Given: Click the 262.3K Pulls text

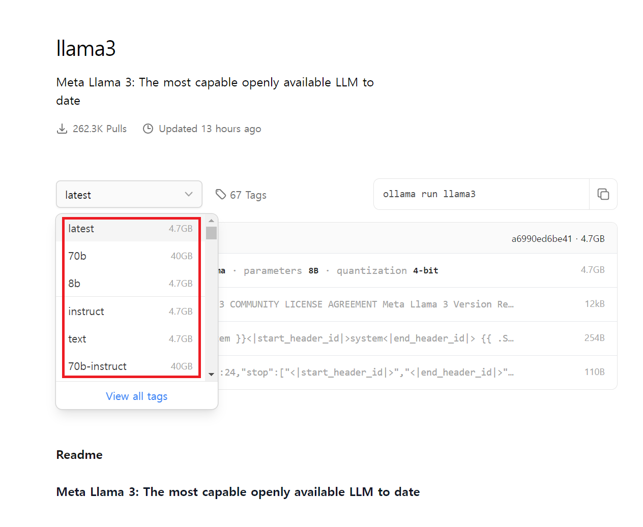Looking at the screenshot, I should [x=100, y=129].
